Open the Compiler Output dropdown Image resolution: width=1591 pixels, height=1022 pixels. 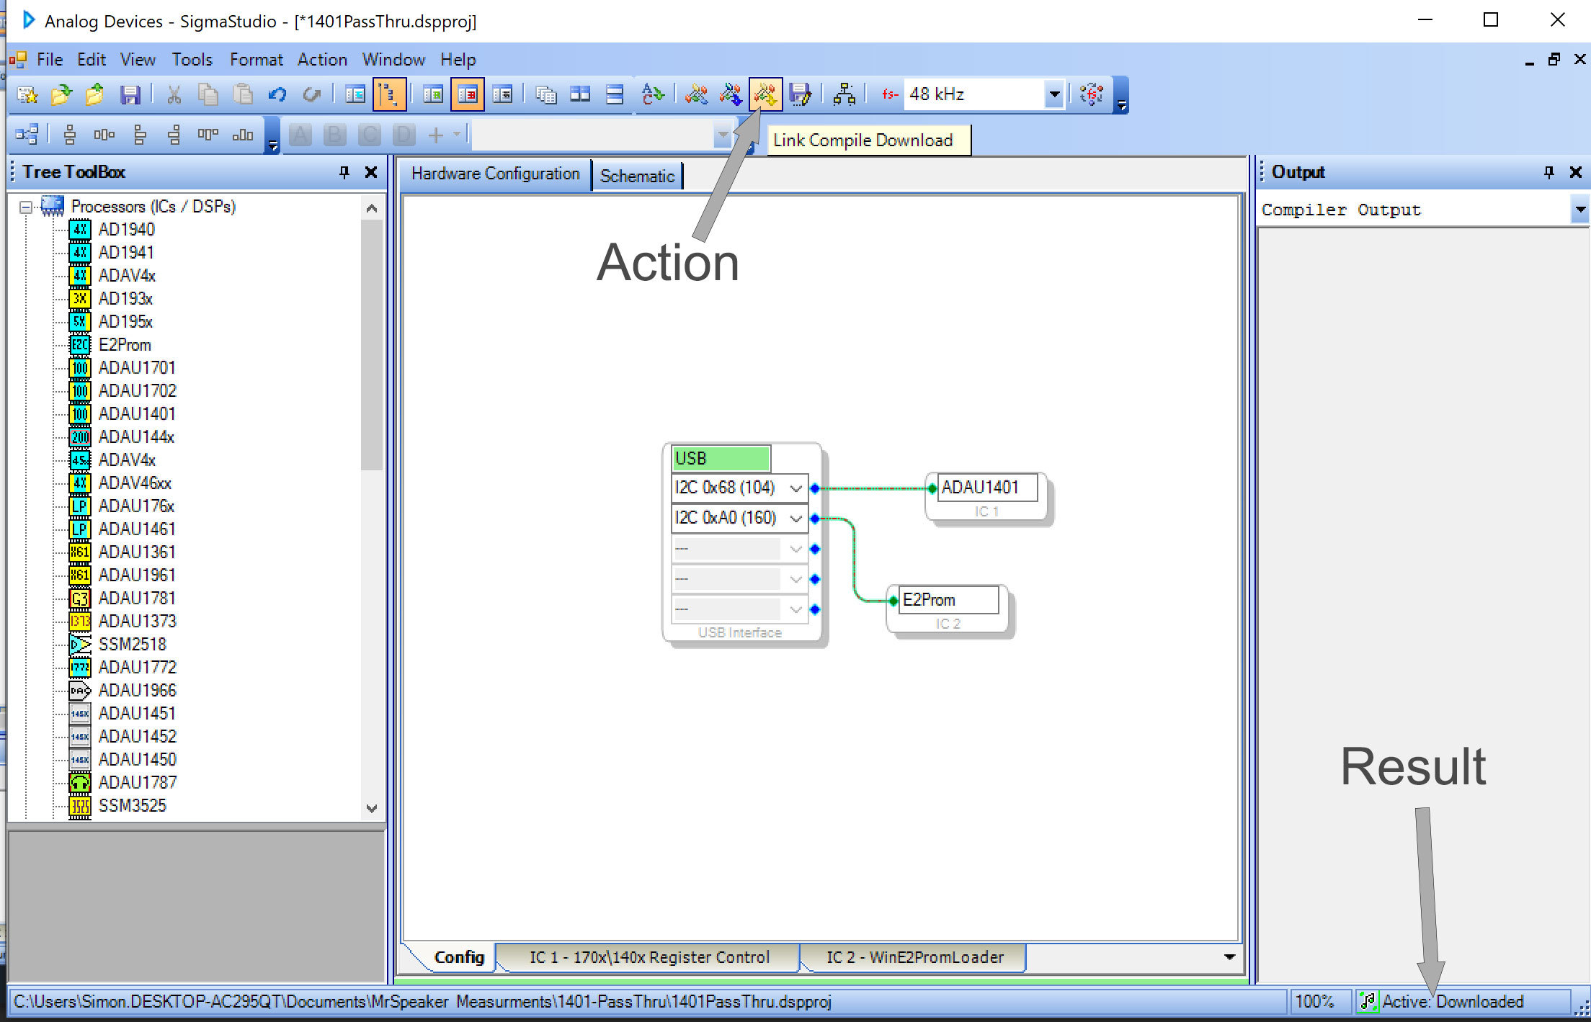click(x=1579, y=210)
